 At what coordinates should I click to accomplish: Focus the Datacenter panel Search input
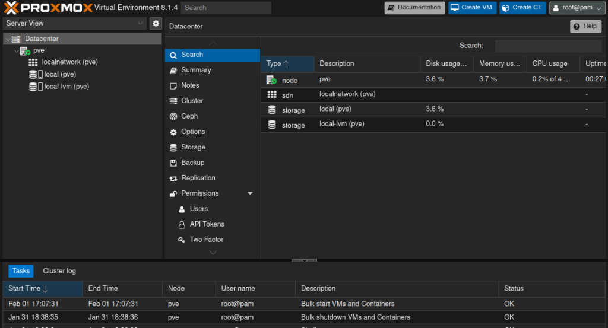548,46
